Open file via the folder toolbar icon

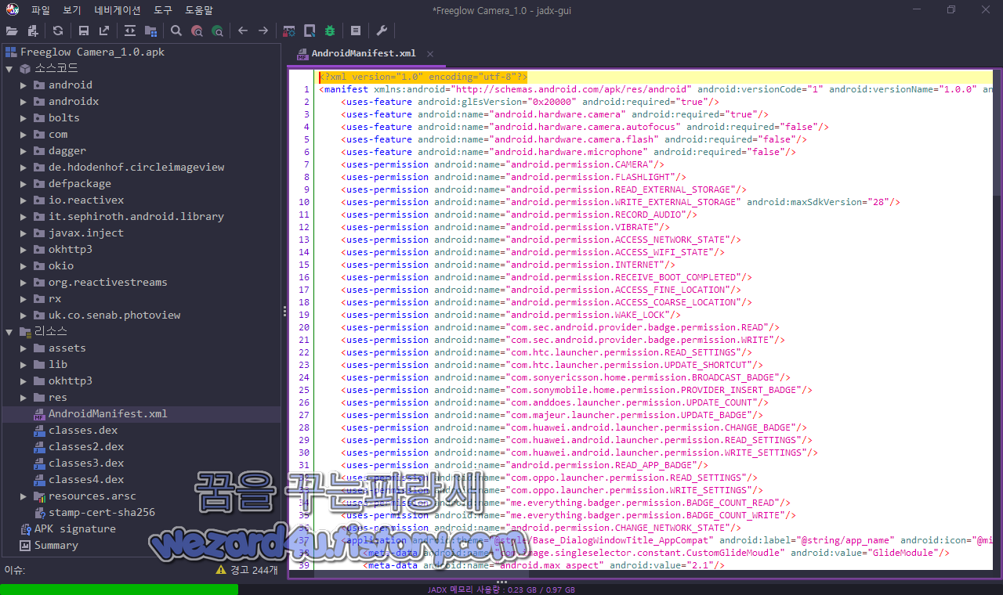pos(12,31)
